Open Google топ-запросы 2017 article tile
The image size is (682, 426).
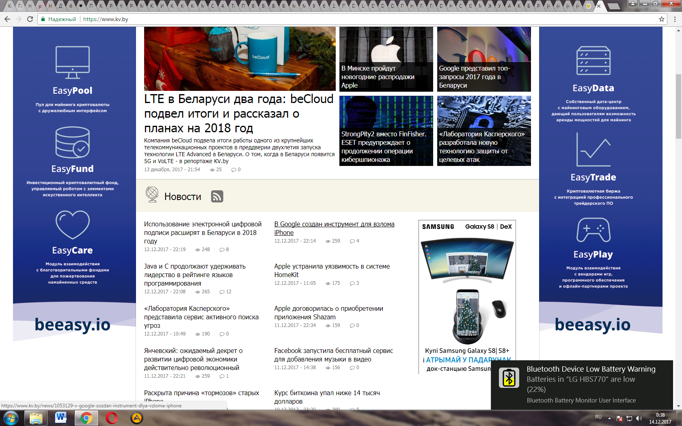click(484, 59)
